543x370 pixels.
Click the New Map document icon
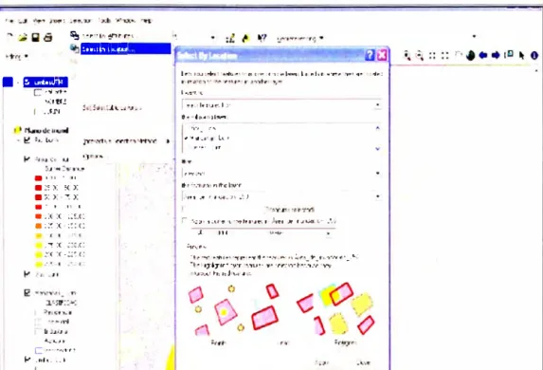(x=9, y=37)
